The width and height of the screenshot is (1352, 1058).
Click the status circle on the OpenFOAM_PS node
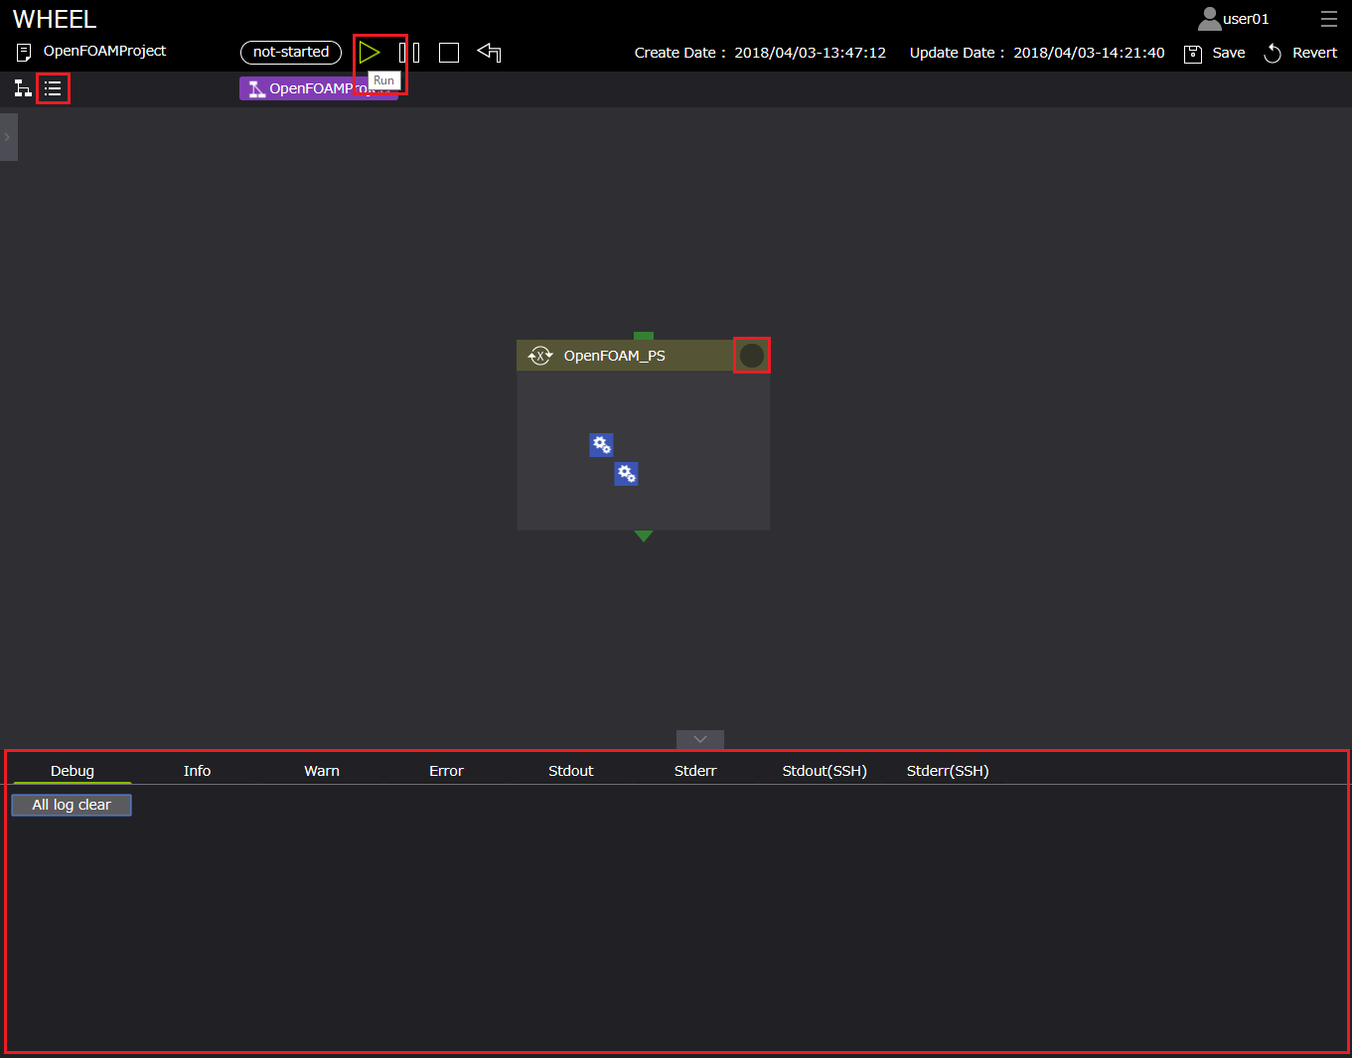pos(752,356)
